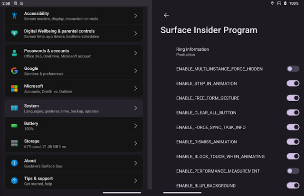Click chevron on About row
The height and width of the screenshot is (196, 304).
135,163
